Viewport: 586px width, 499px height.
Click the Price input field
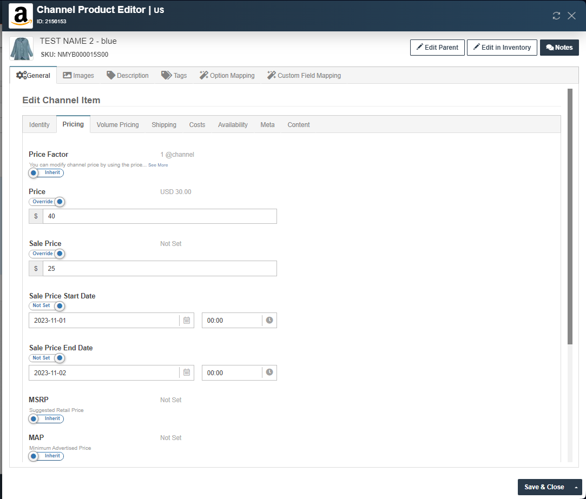(x=160, y=216)
